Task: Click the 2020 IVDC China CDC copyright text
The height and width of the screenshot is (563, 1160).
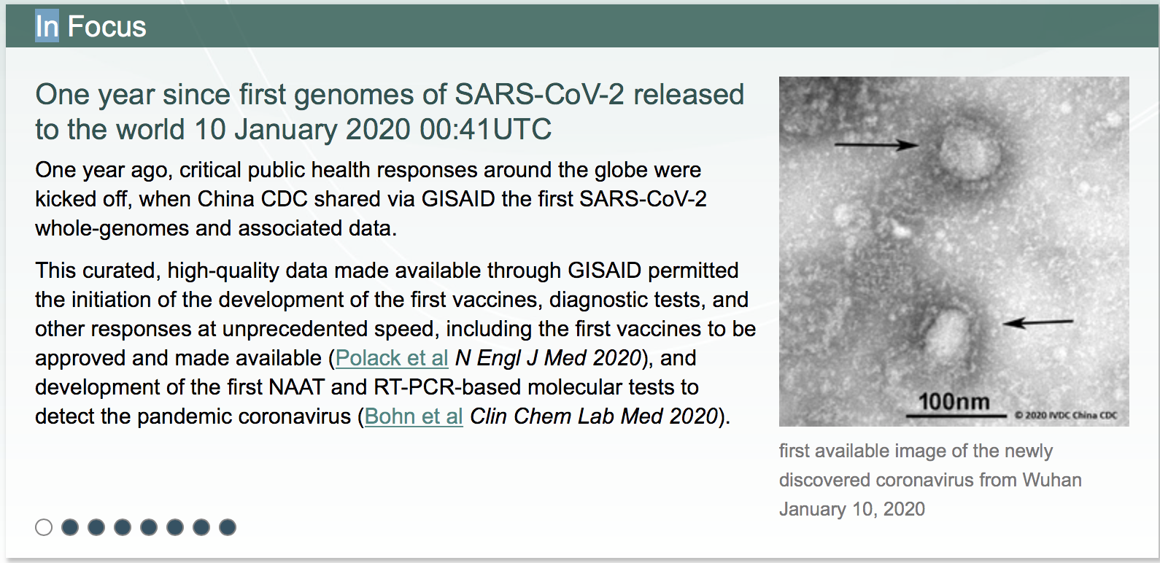Action: coord(1066,415)
